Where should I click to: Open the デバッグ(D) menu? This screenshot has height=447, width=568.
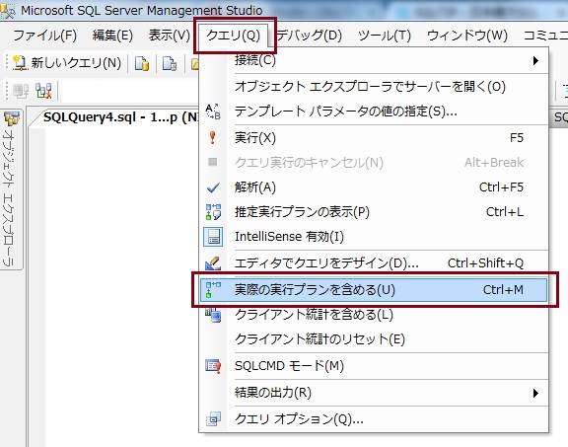310,36
